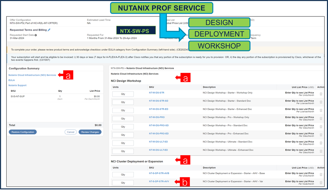Open the Nutanix Support category link
Viewport: 328px width, 193px height.
coord(17,85)
